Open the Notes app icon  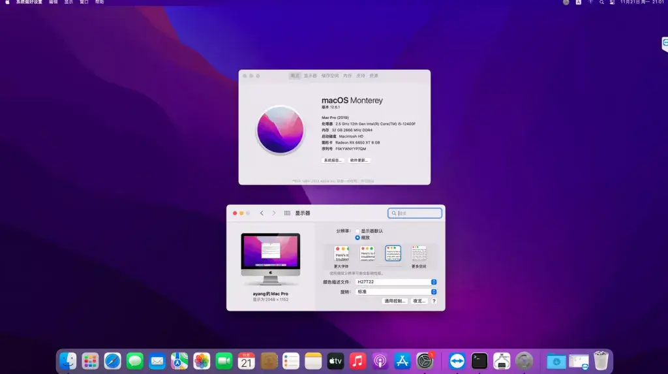point(313,361)
